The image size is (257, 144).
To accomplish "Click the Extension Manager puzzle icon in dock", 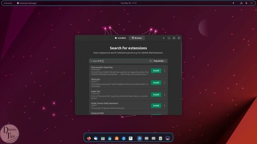I will click(139, 138).
